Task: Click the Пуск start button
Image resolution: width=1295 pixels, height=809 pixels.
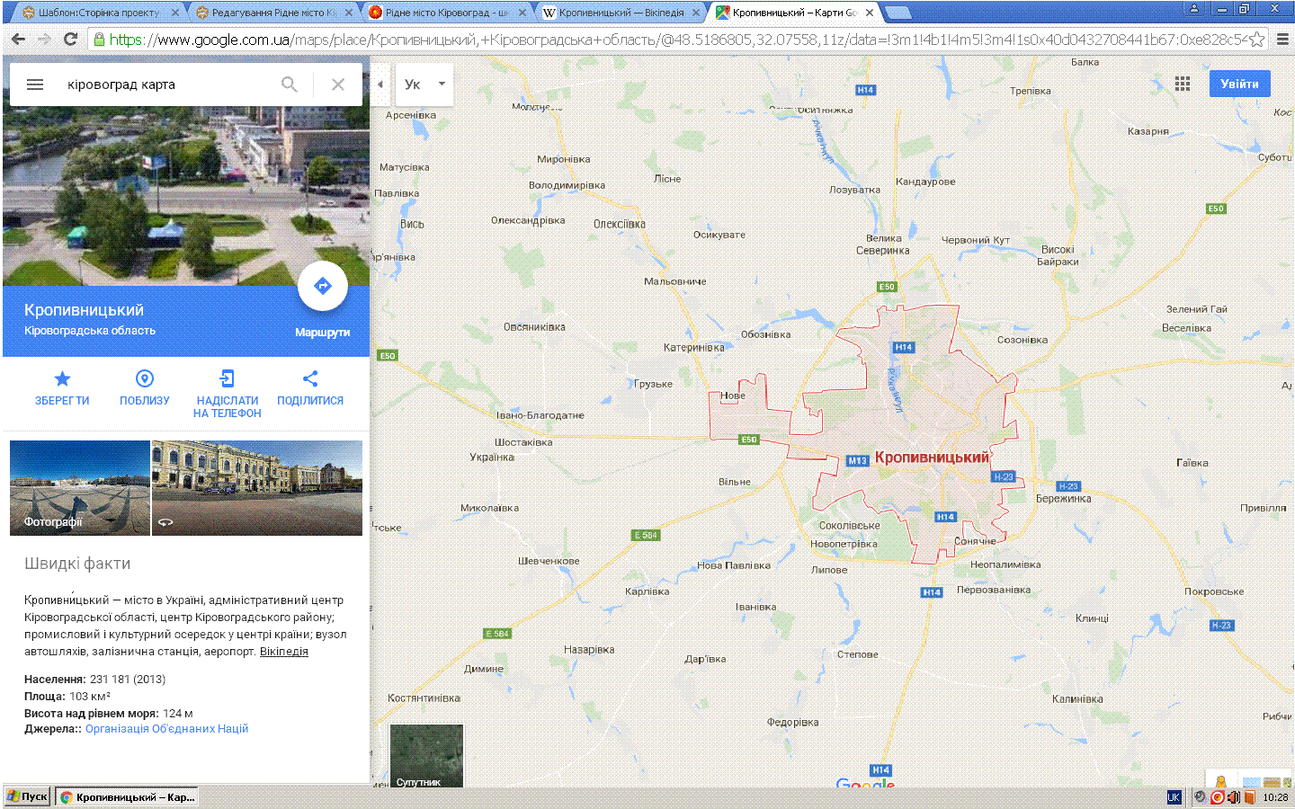Action: pyautogui.click(x=28, y=796)
